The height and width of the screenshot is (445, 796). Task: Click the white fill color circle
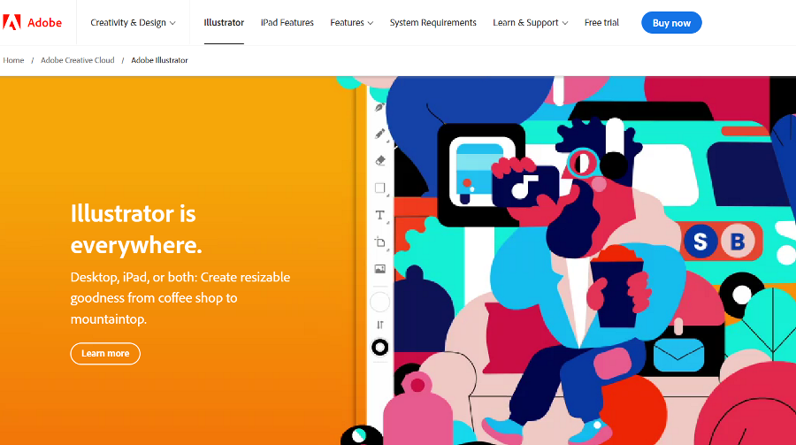pos(379,302)
